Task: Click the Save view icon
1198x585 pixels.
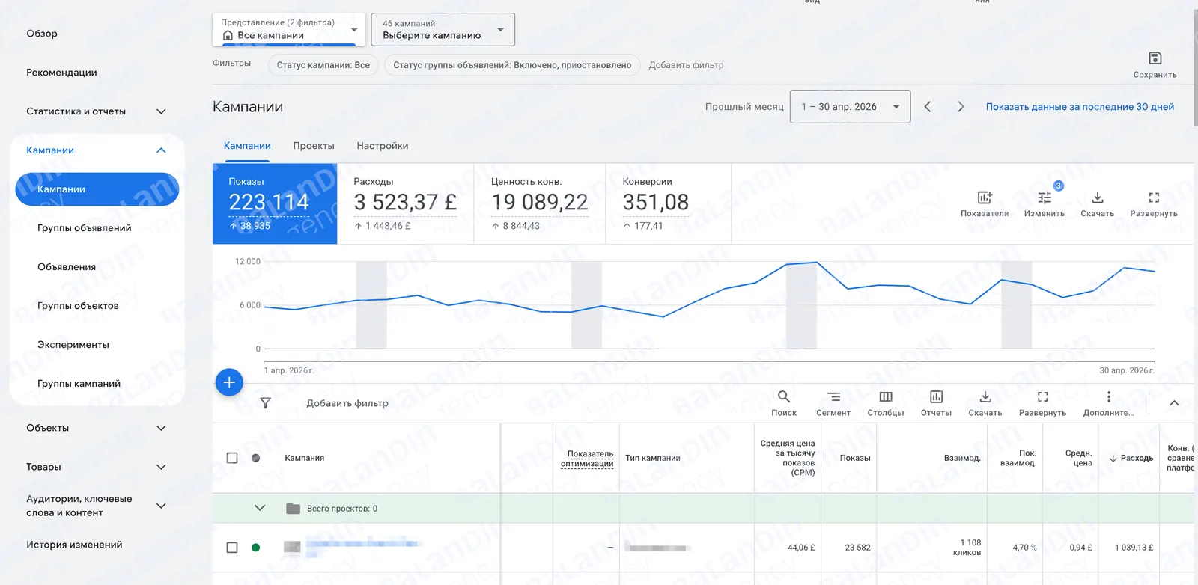Action: click(x=1155, y=58)
